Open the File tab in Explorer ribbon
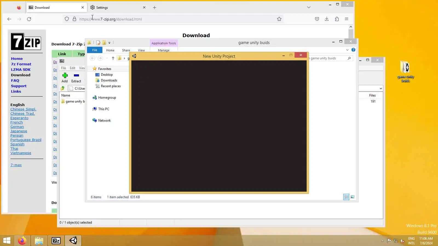This screenshot has width=438, height=246. 95,50
